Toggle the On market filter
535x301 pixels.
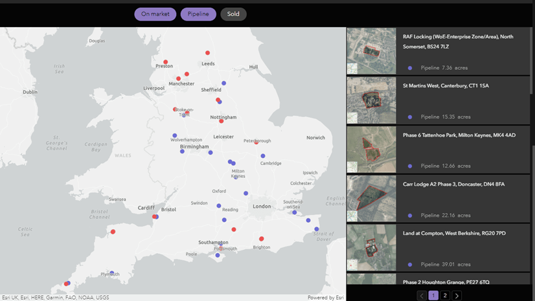(x=155, y=14)
